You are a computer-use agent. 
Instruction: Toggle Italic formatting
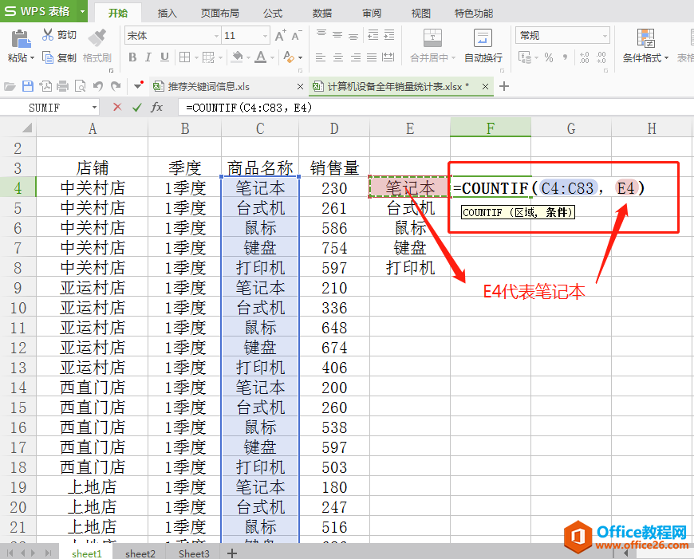(149, 57)
